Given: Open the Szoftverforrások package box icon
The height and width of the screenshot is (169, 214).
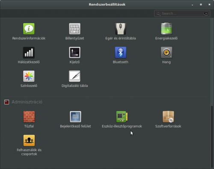Looking at the screenshot, I should (x=168, y=117).
